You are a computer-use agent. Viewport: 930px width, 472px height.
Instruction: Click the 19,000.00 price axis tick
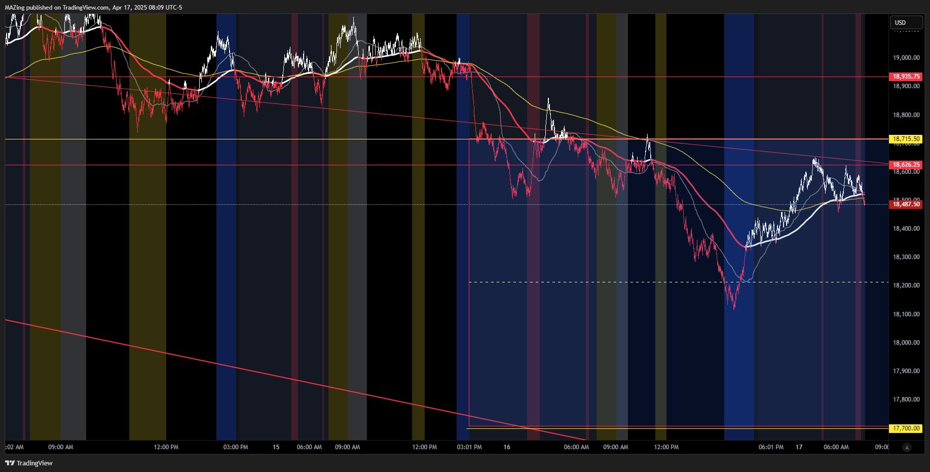(x=906, y=58)
